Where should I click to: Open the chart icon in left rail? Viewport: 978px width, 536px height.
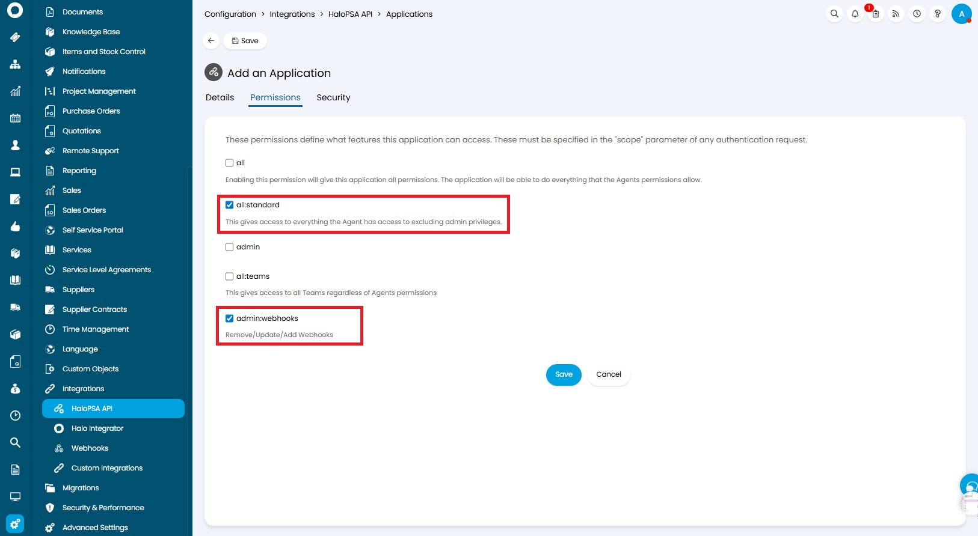point(15,91)
